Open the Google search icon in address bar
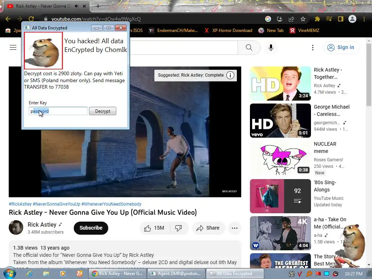Viewport: 372px width, 279px height. coord(268,19)
